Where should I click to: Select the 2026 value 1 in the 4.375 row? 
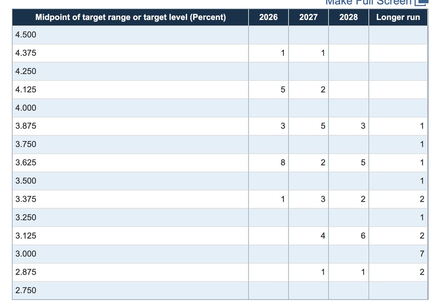(283, 53)
